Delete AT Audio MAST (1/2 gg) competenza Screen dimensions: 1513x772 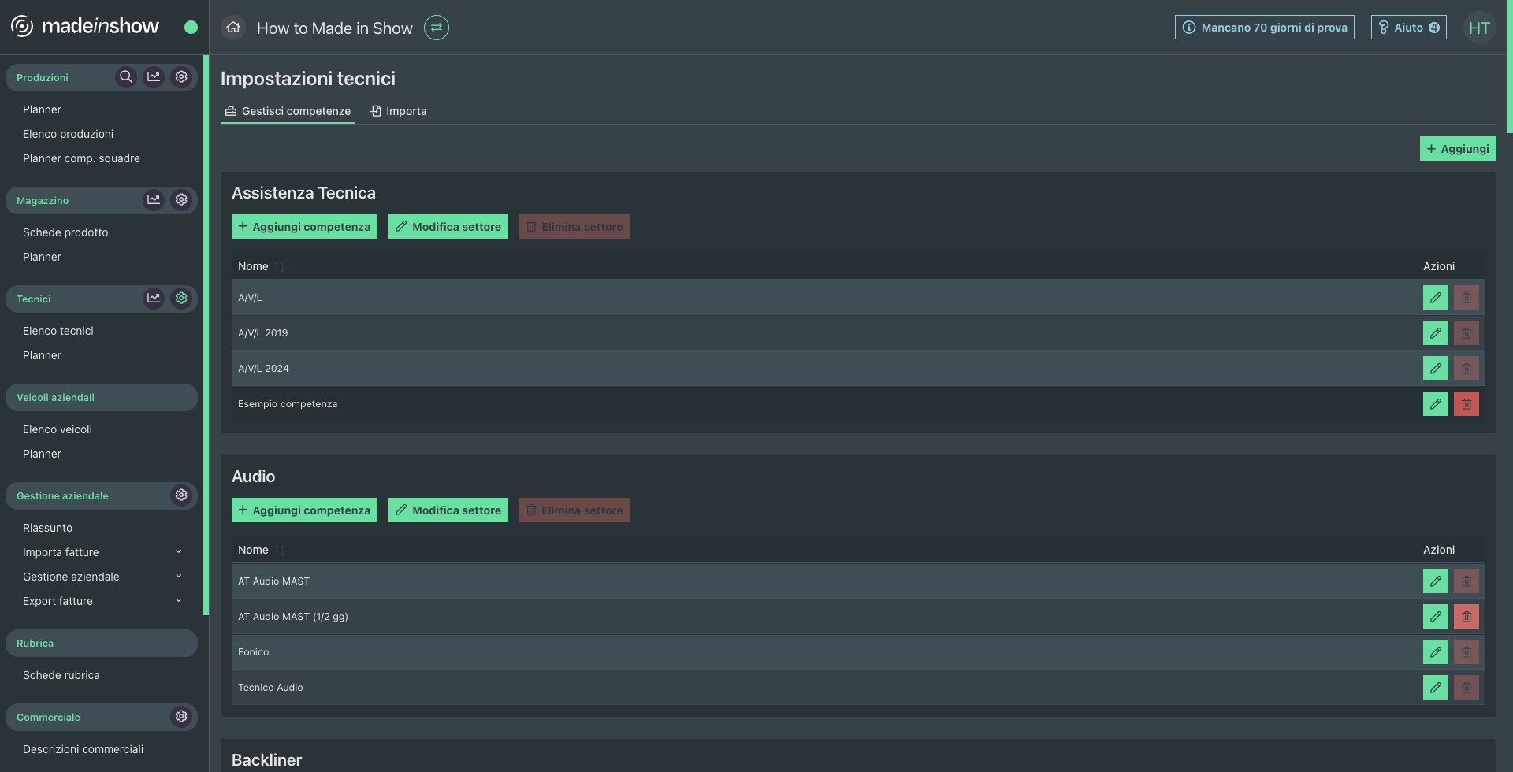click(1466, 617)
